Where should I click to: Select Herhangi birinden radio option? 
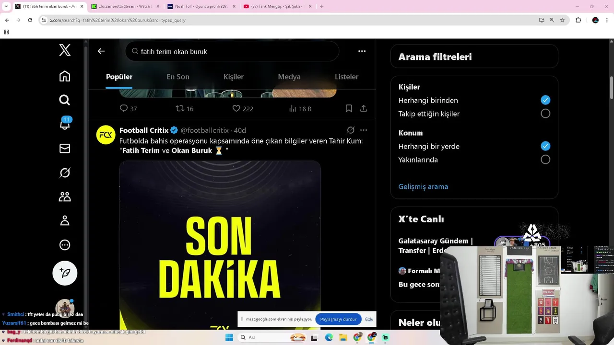(545, 100)
